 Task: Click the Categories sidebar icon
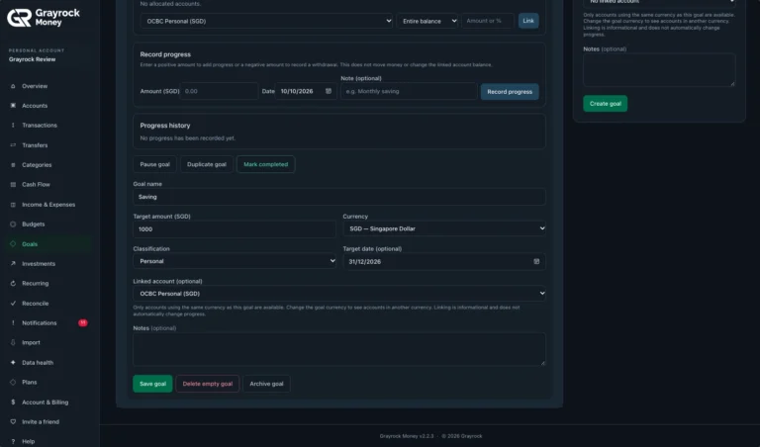(x=13, y=165)
